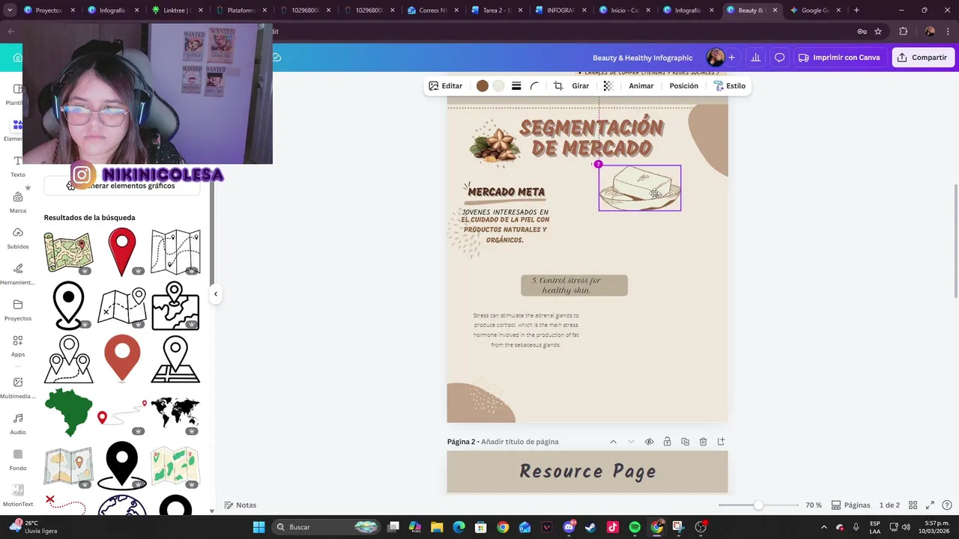959x539 pixels.
Task: Open the Audio sidebar panel
Action: (18, 424)
